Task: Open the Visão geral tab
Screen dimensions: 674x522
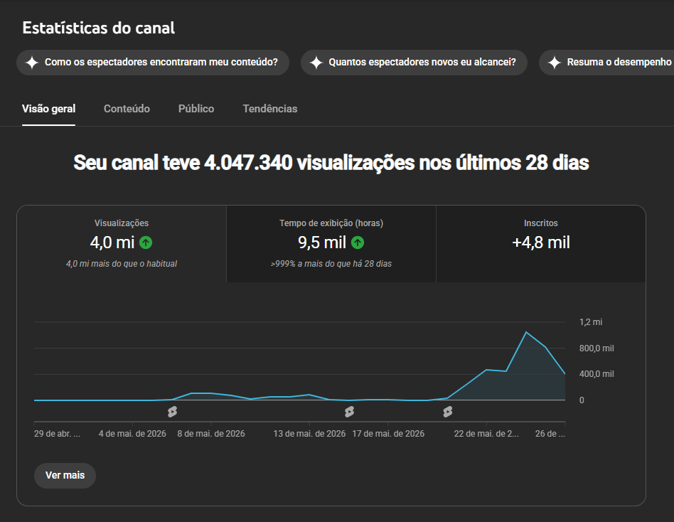Action: coord(48,109)
